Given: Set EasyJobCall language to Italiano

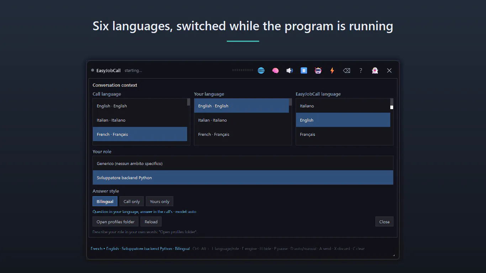Looking at the screenshot, I should click(343, 106).
